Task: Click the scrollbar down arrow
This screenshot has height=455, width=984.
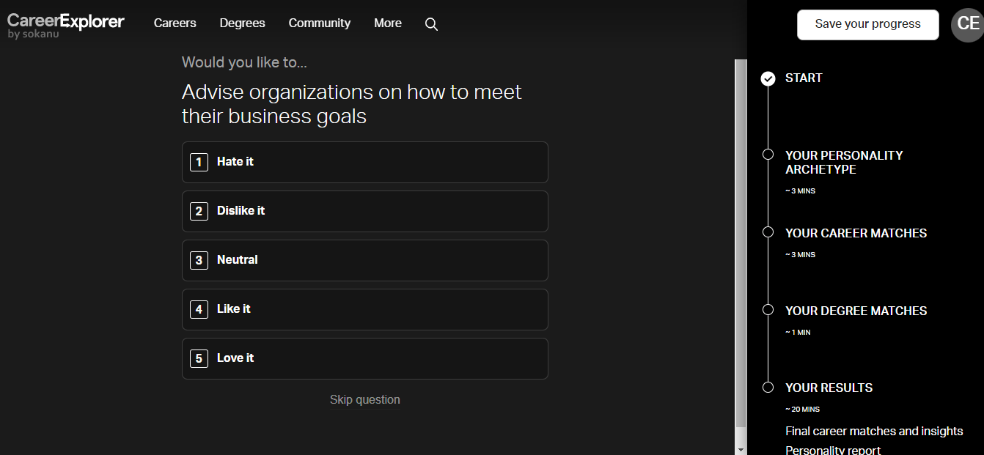Action: tap(741, 449)
